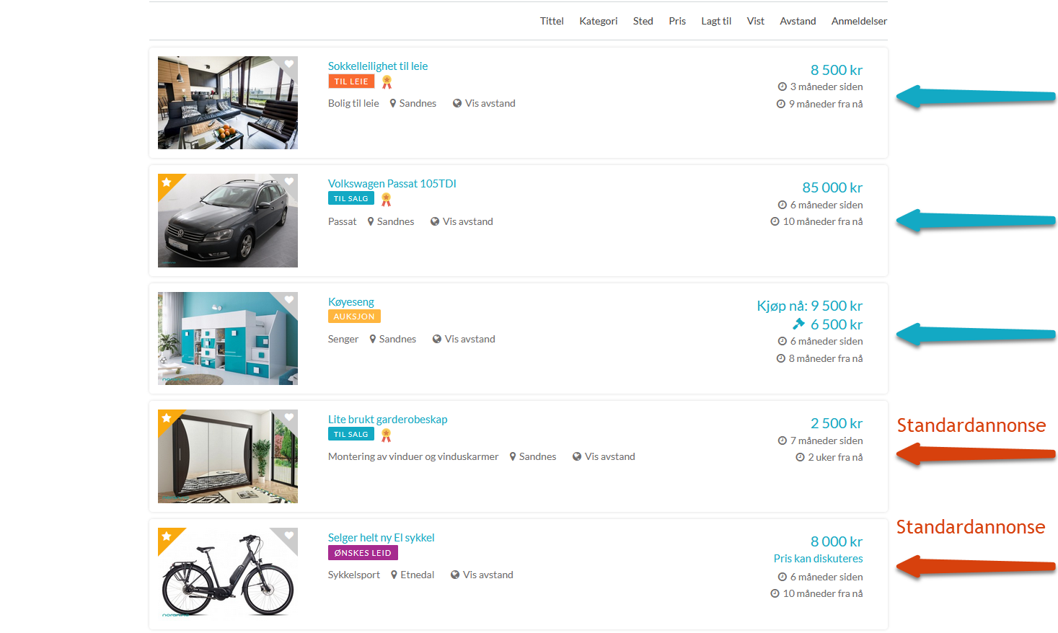Sort listings by Anmeldelser
The height and width of the screenshot is (633, 1058).
tap(859, 21)
